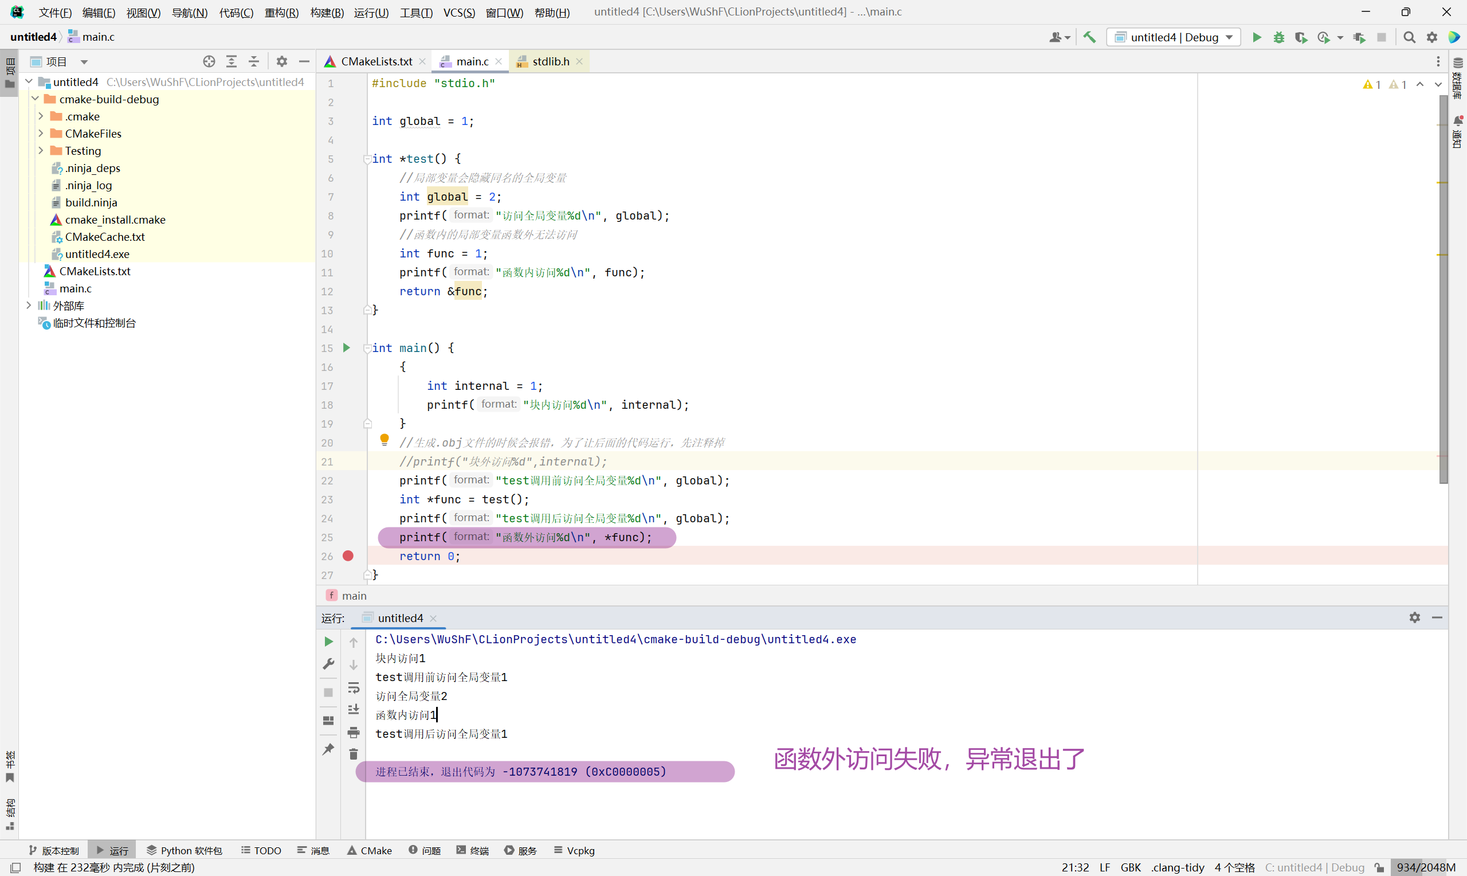The width and height of the screenshot is (1467, 876).
Task: Click GBK encoding in status bar
Action: [x=1130, y=867]
